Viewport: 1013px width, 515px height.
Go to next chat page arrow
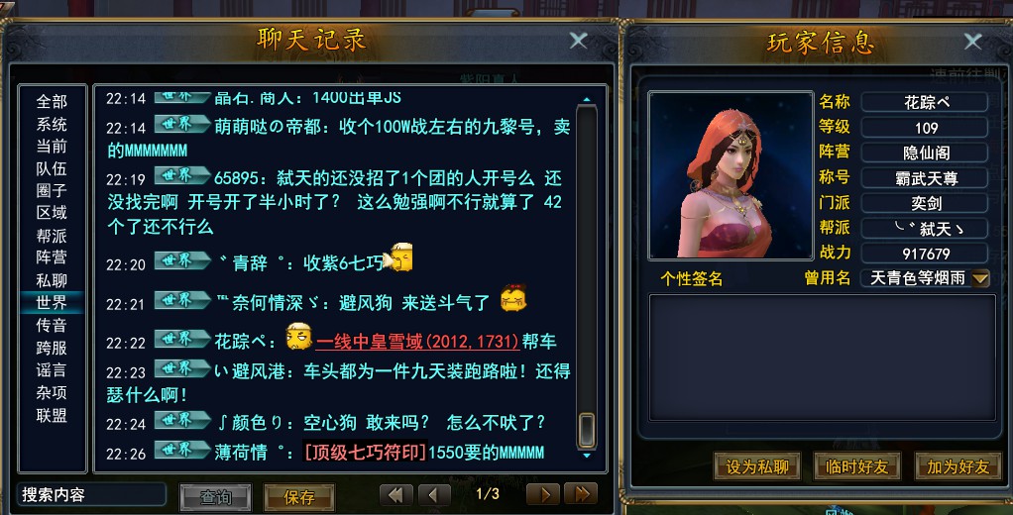(x=543, y=495)
